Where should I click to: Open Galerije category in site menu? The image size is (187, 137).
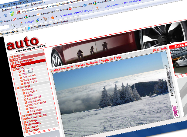point(25,87)
